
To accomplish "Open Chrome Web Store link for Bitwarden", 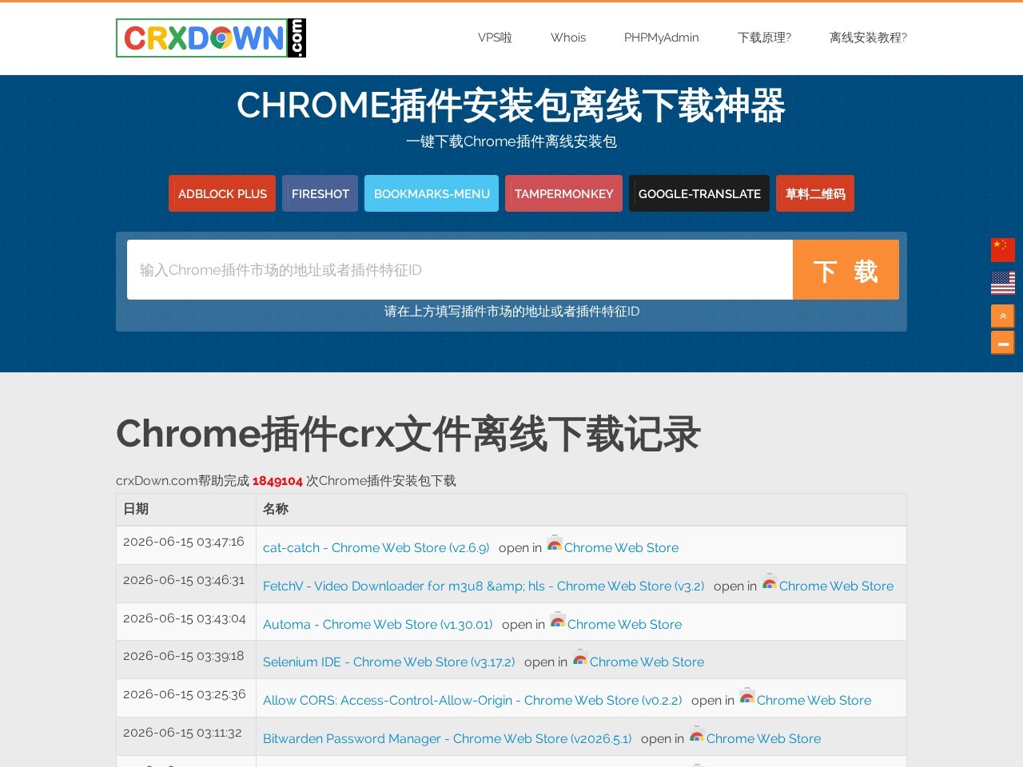I will (763, 739).
